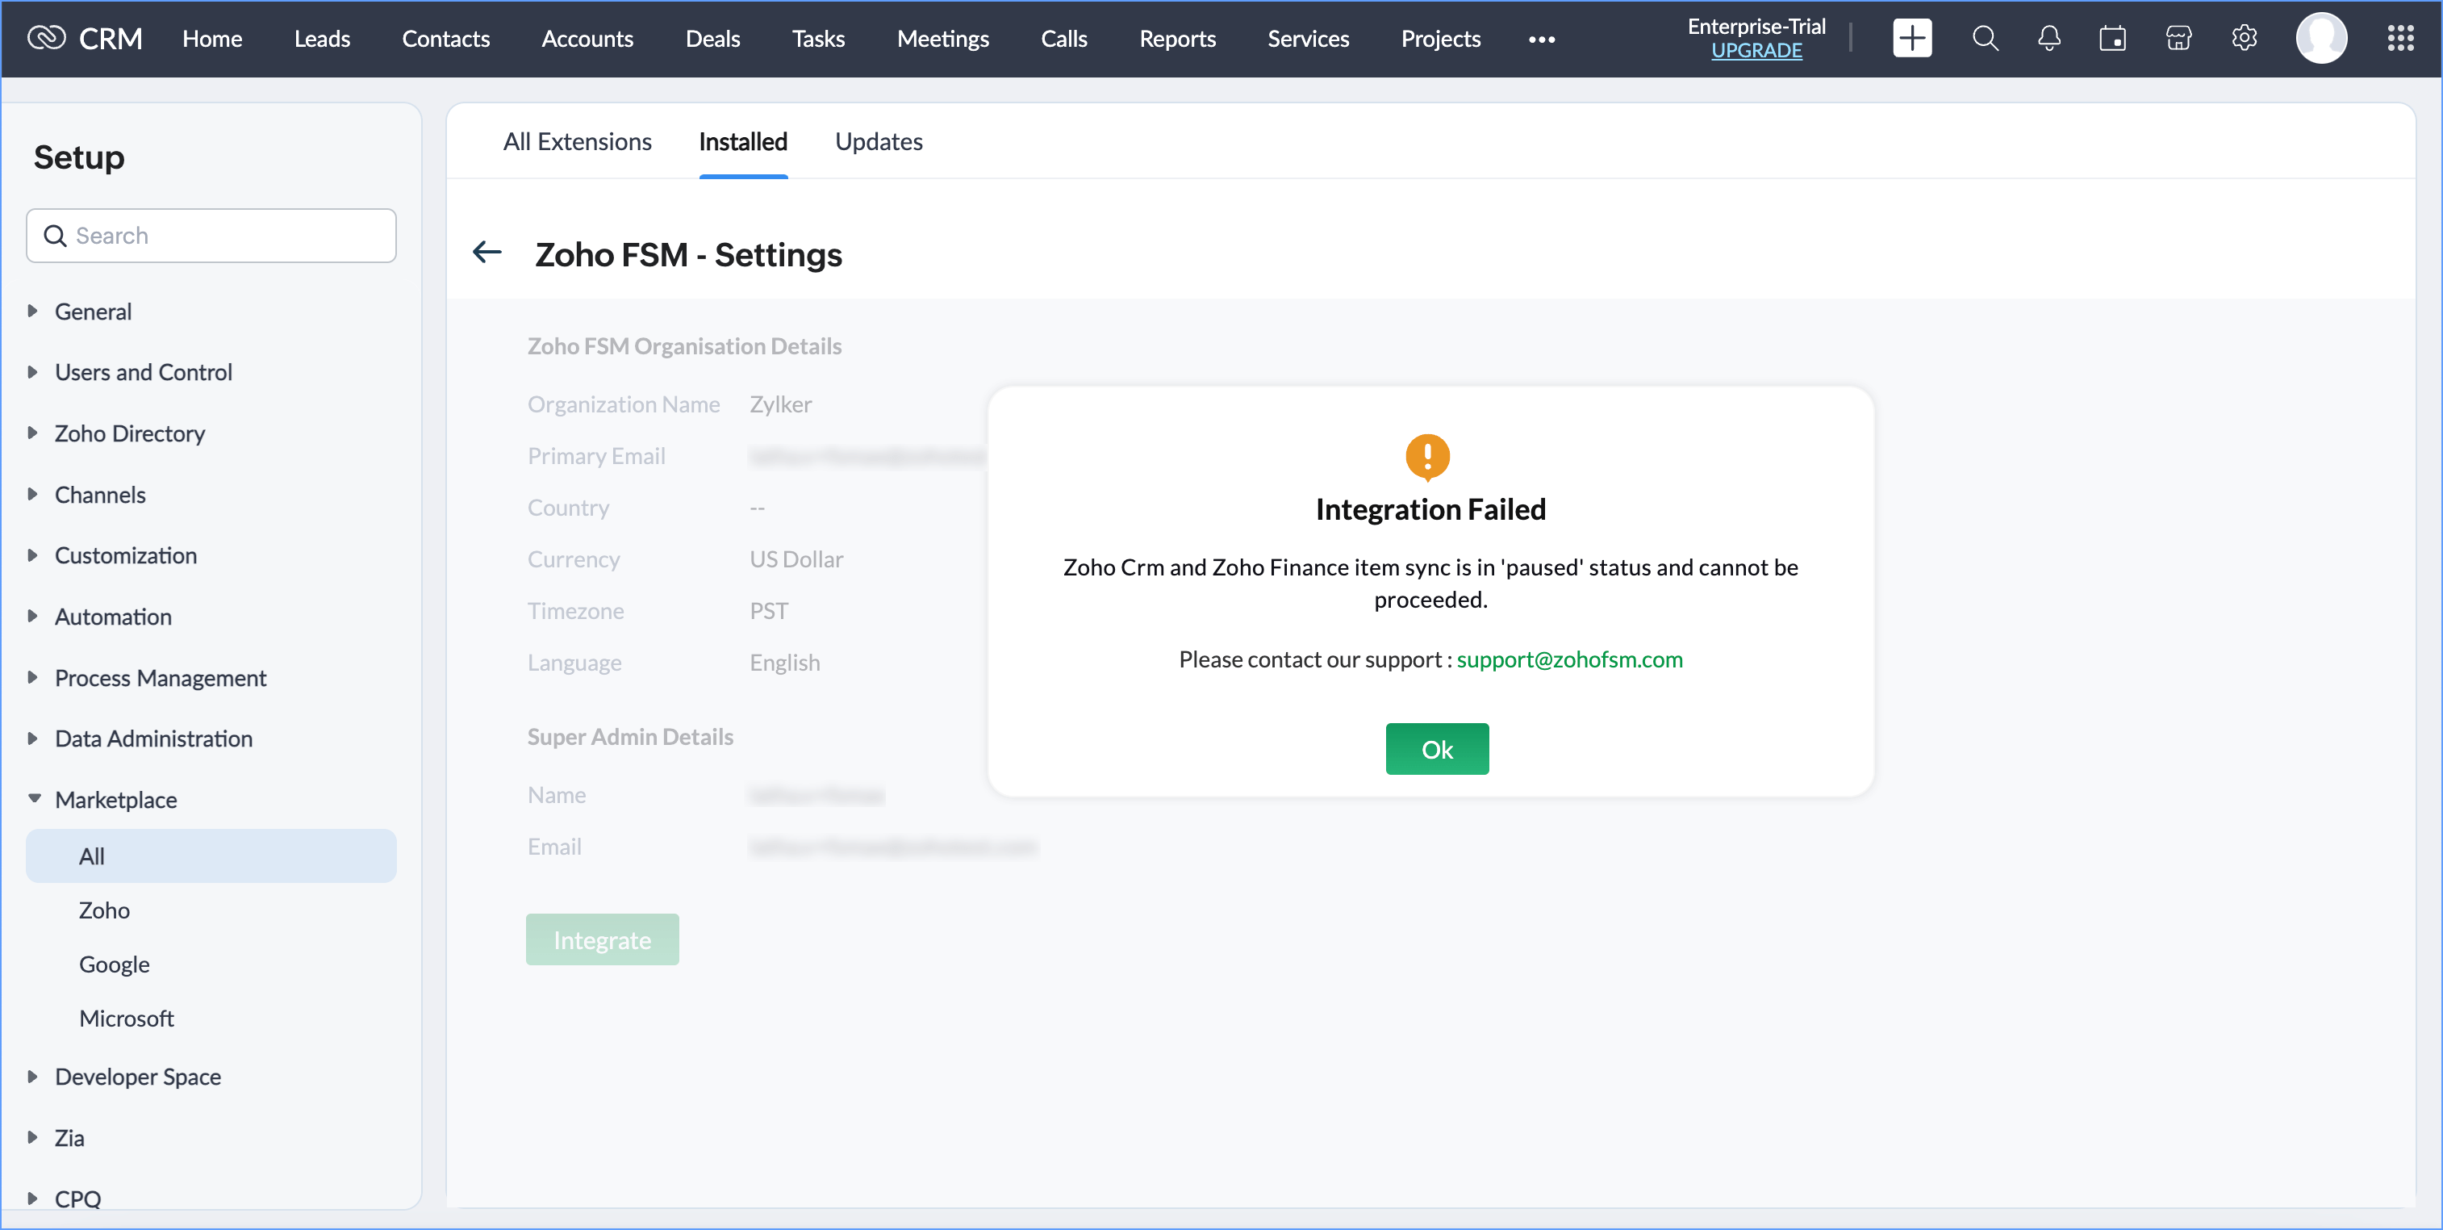Image resolution: width=2443 pixels, height=1230 pixels.
Task: Click the plus create-new icon
Action: pos(1911,39)
